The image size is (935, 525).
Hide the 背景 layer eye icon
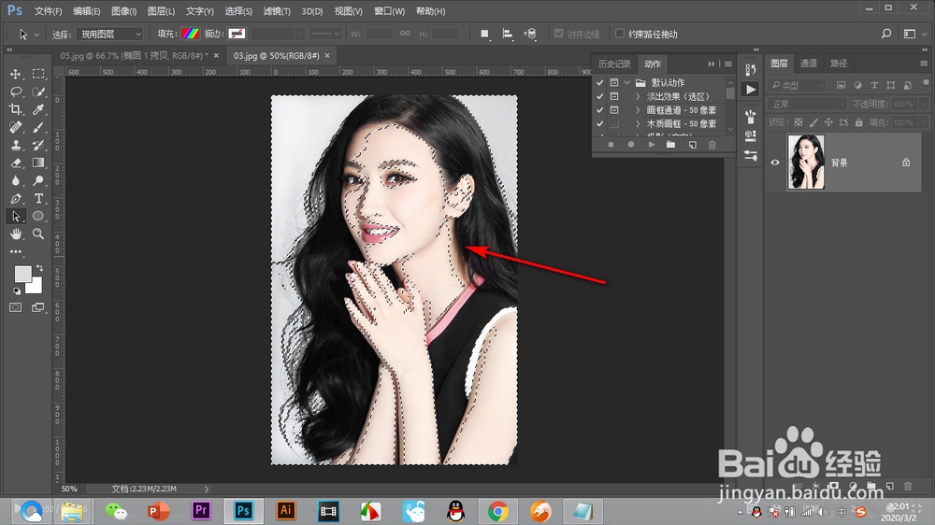click(775, 163)
